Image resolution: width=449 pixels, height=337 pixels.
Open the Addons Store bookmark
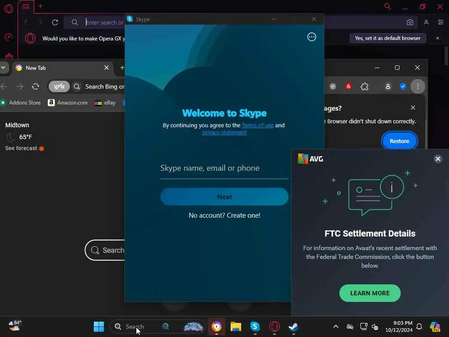click(x=21, y=103)
